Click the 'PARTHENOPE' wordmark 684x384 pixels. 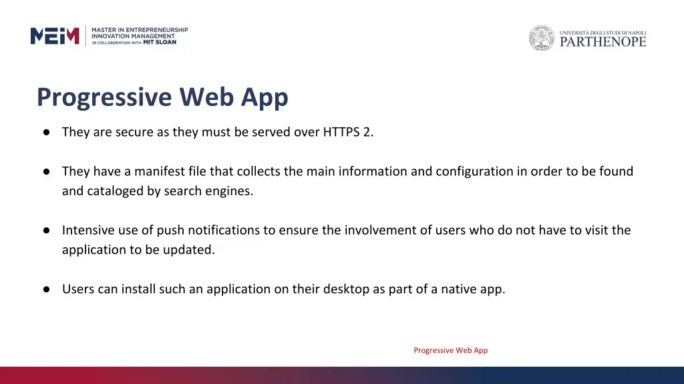[603, 42]
